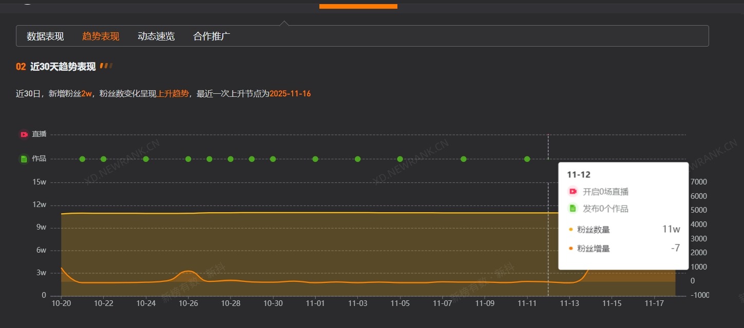This screenshot has width=744, height=328.
Task: Select the 合作推广 tab
Action: pos(211,36)
